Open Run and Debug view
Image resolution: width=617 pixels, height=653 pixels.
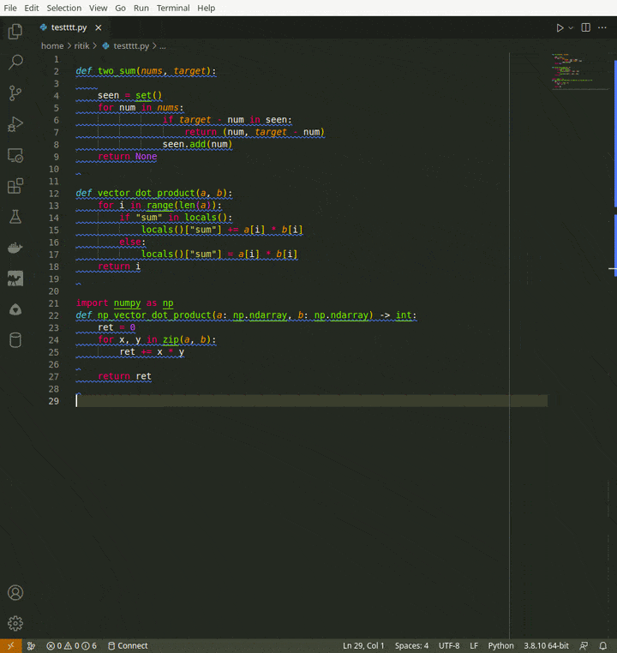(x=15, y=124)
